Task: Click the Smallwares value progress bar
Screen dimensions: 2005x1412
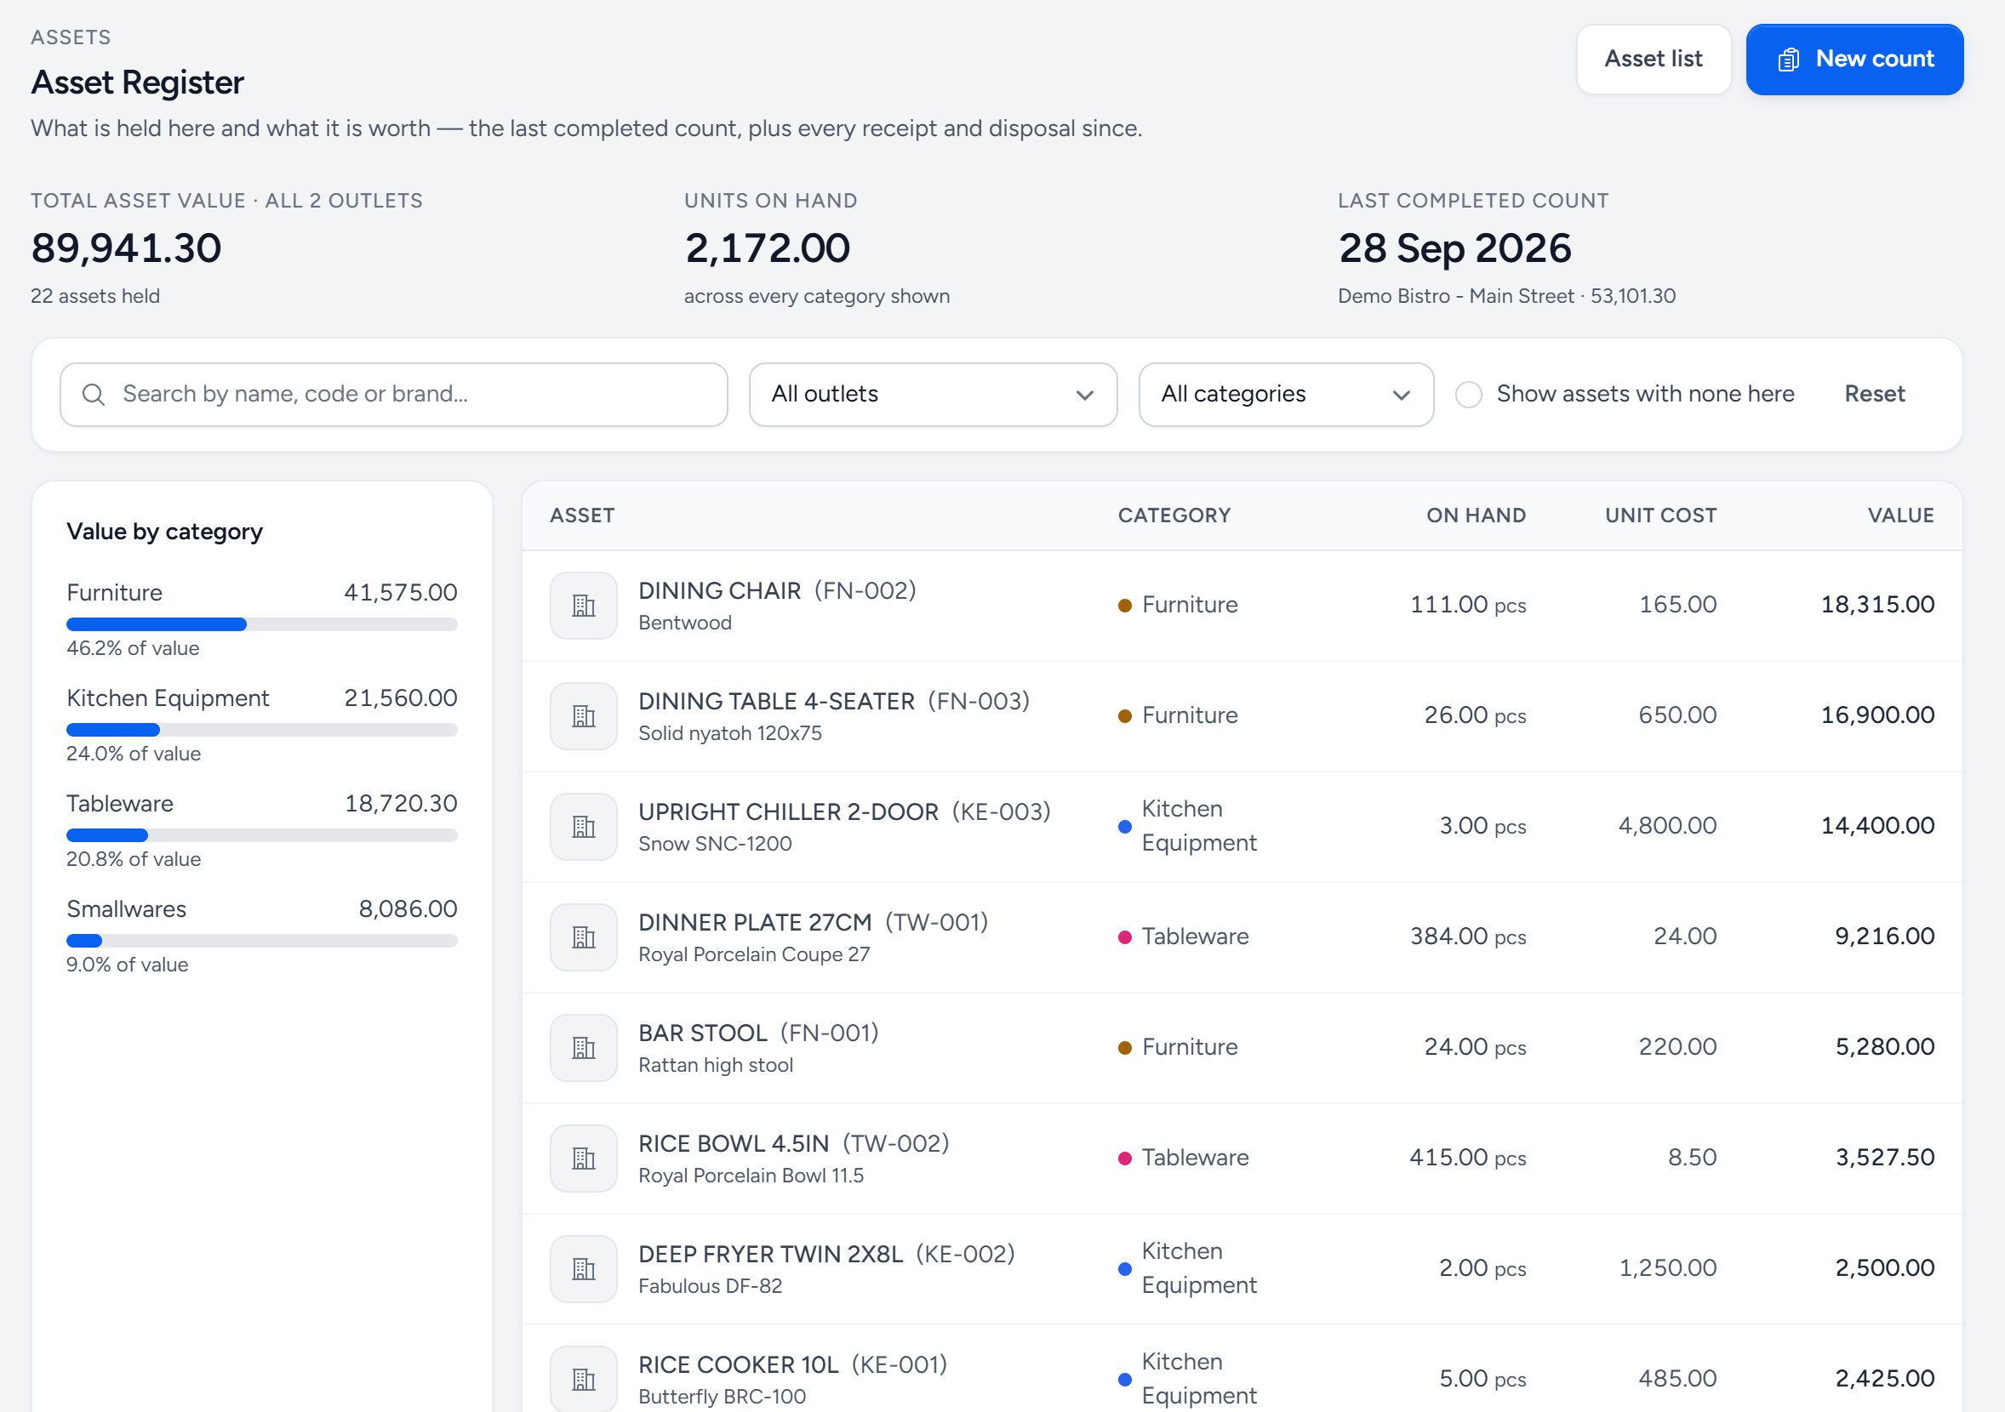Action: (262, 941)
